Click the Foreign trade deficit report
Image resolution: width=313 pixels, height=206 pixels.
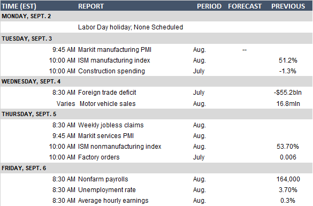(x=107, y=93)
